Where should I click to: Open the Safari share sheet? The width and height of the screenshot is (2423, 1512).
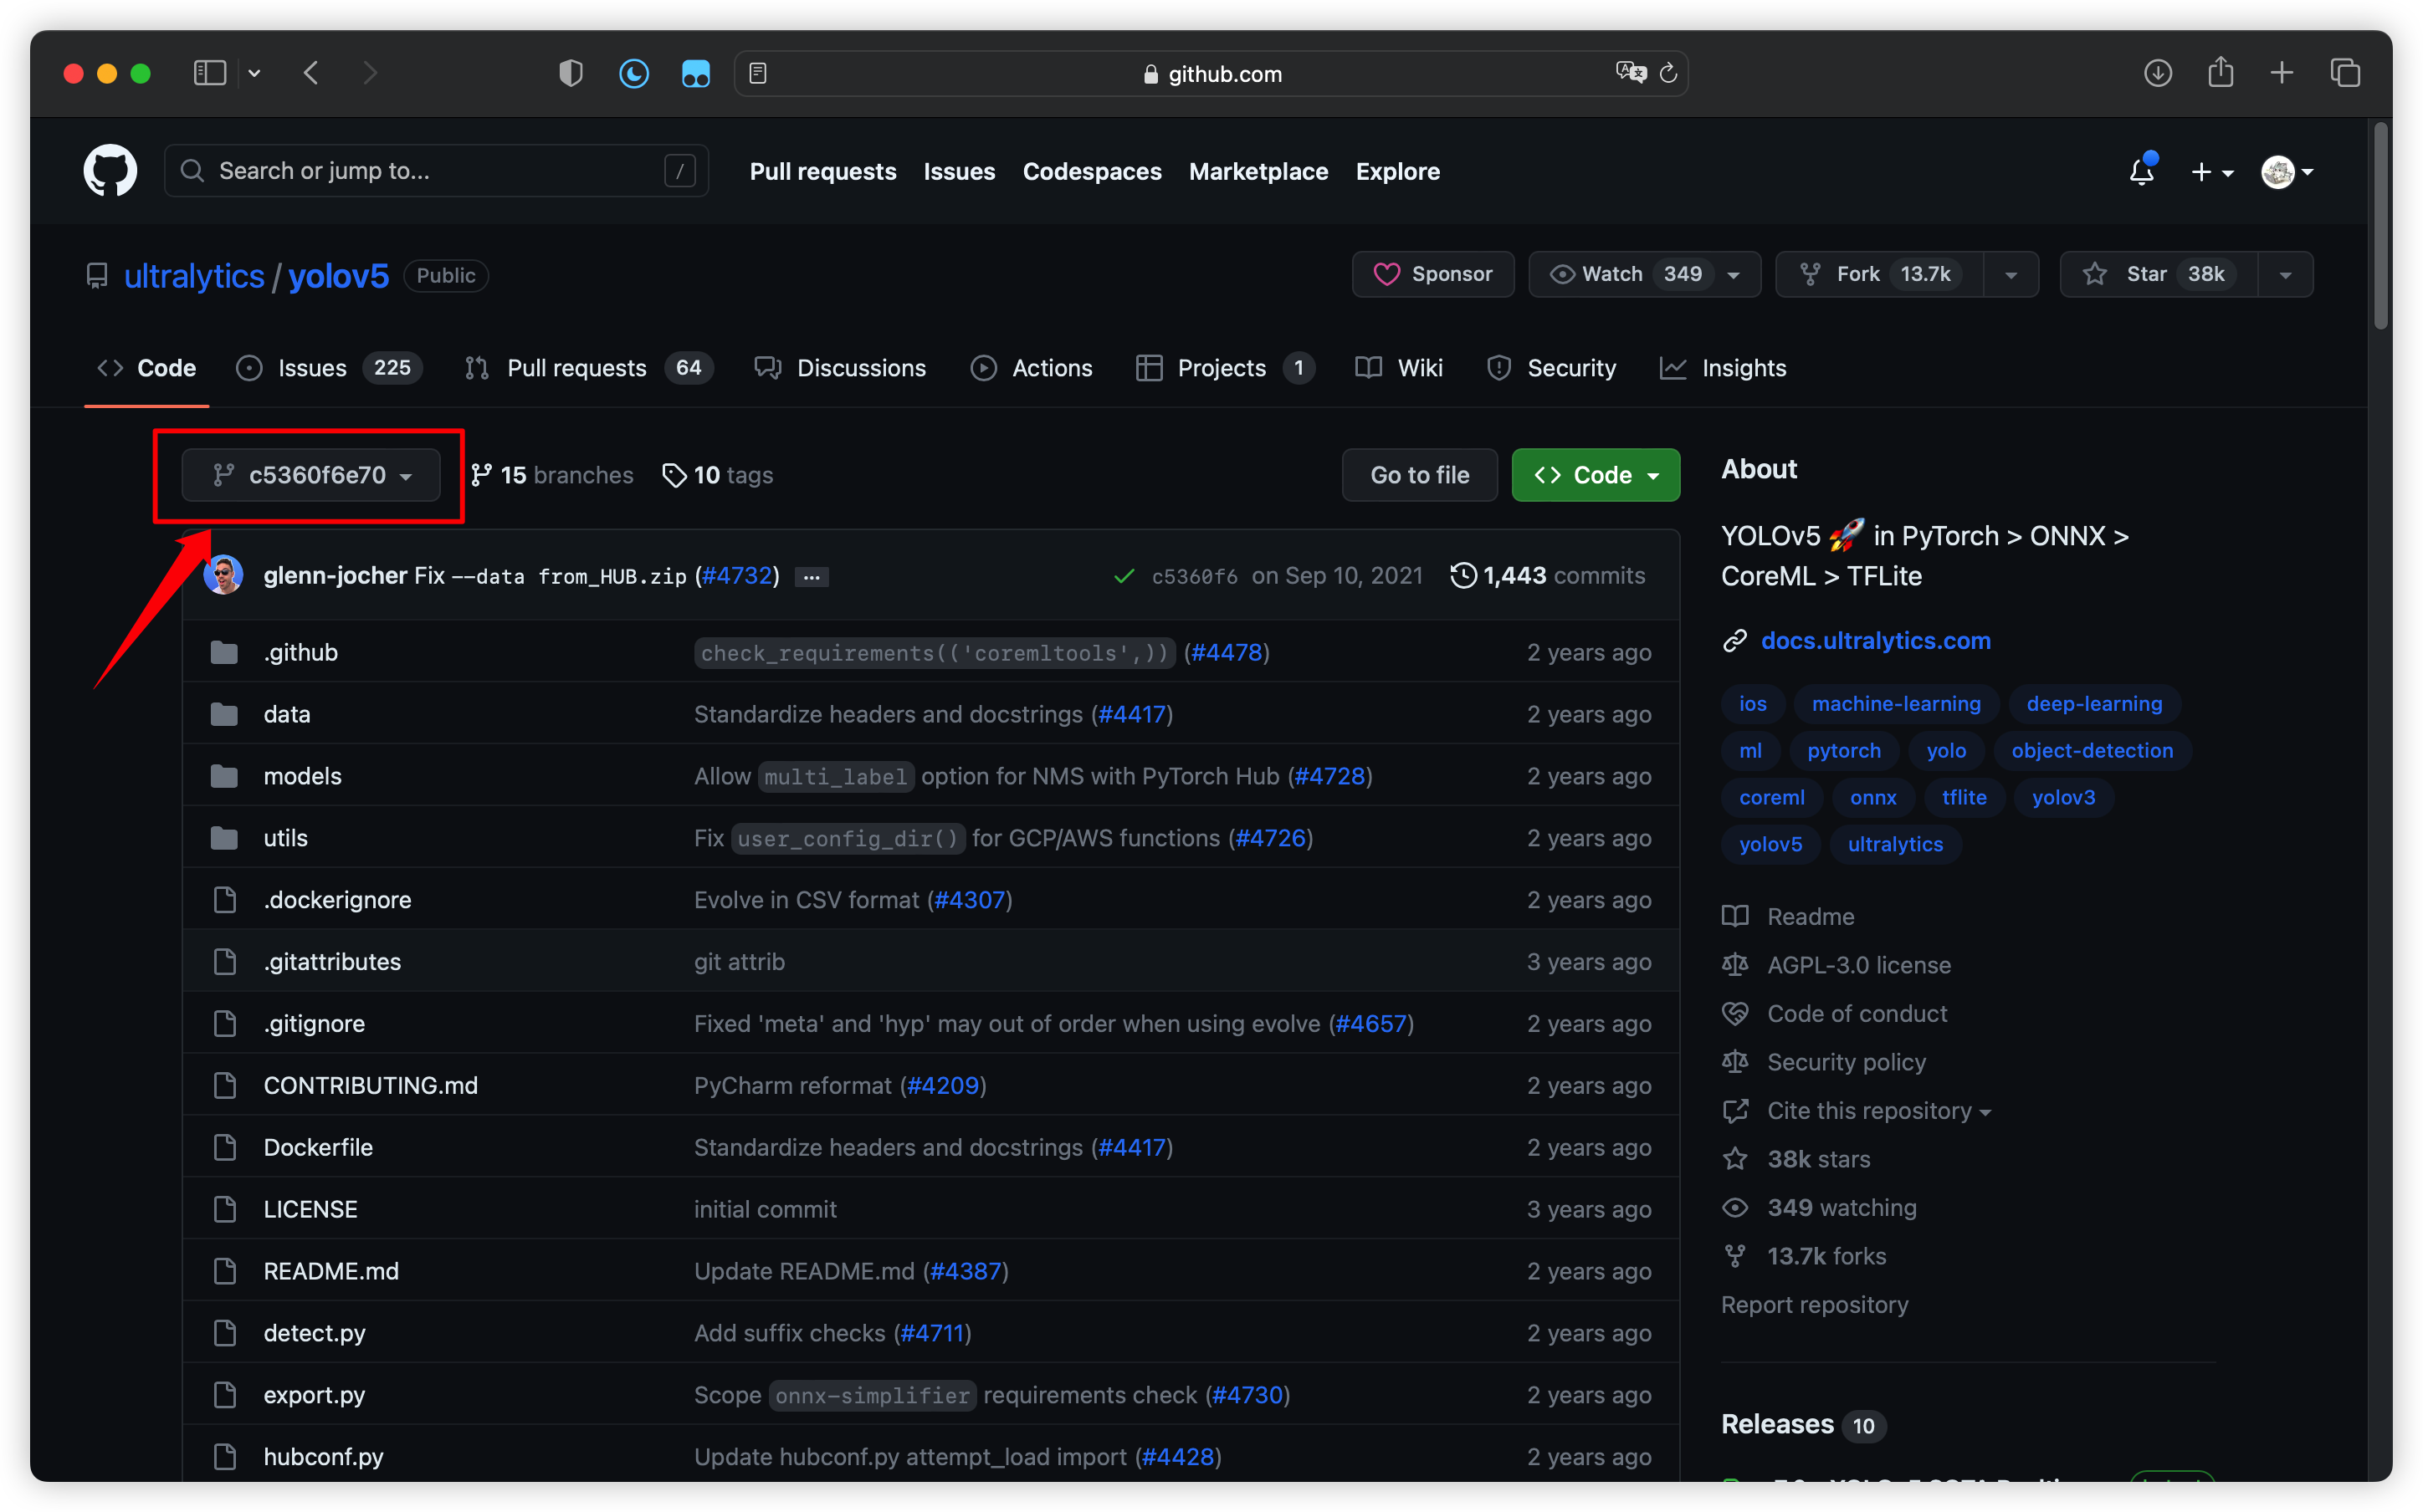(2220, 72)
